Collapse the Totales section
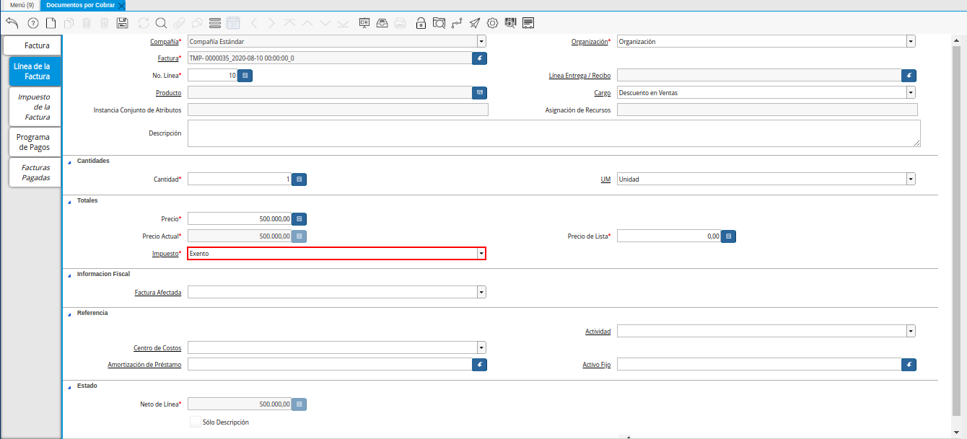 click(x=70, y=201)
